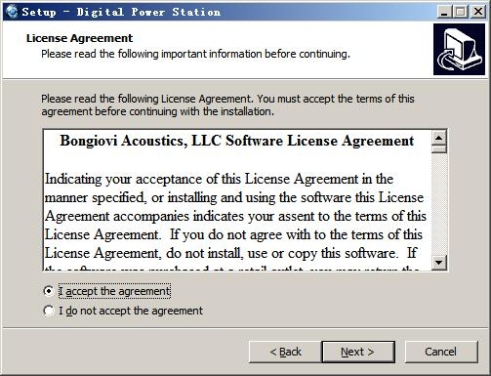Click the instruction text about accepting terms
The height and width of the screenshot is (376, 491).
tap(227, 104)
